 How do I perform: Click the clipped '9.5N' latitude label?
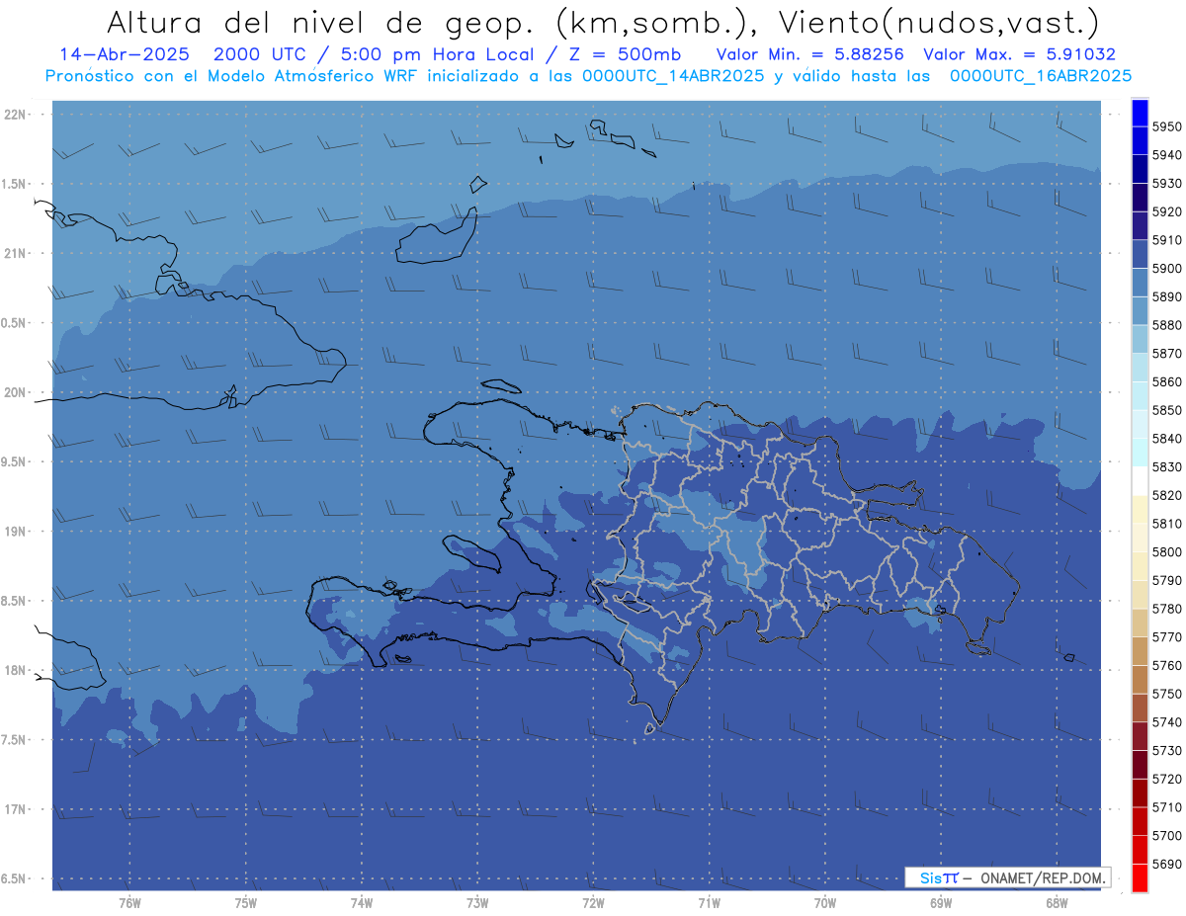(15, 462)
